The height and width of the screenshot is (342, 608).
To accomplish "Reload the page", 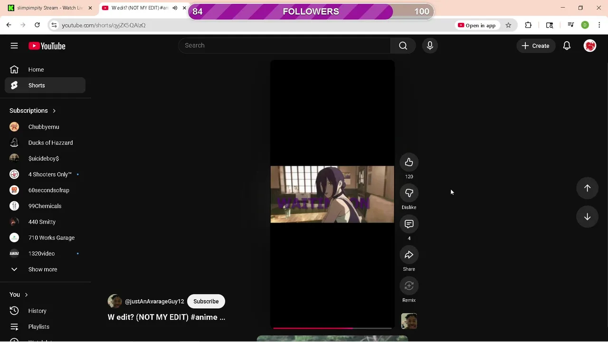I will [37, 25].
